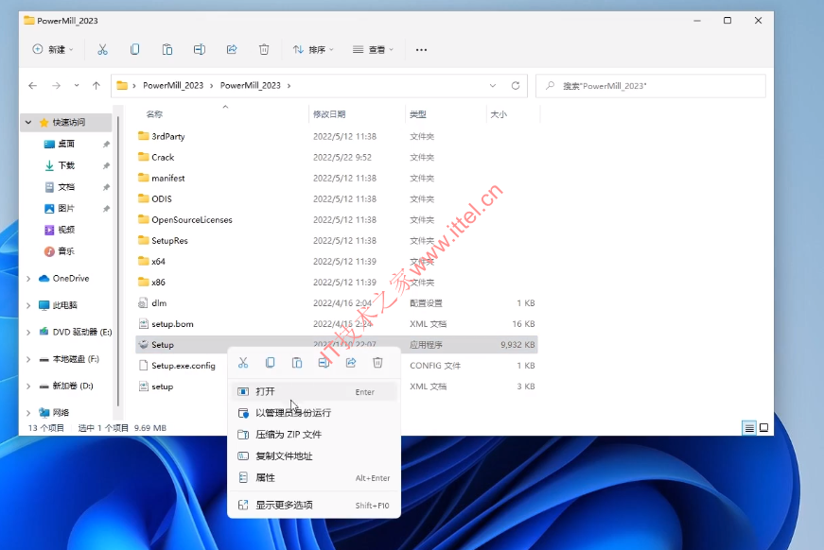Open the 排序 sort dropdown

click(x=313, y=49)
